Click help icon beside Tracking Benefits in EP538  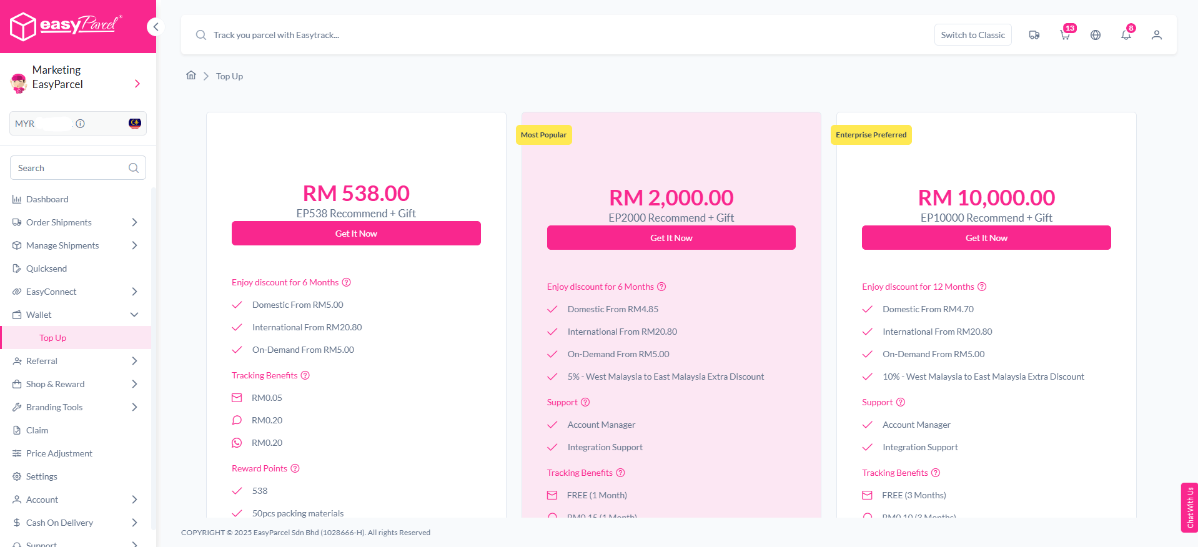point(305,375)
